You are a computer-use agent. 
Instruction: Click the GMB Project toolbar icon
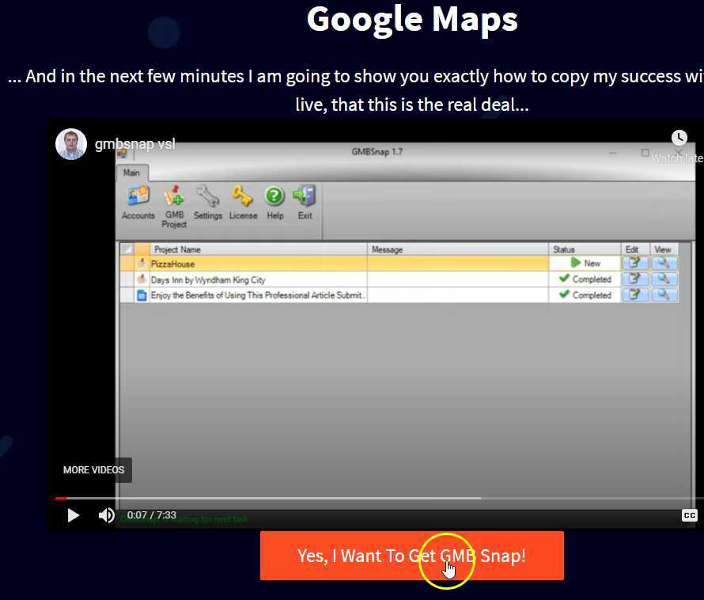pos(174,207)
